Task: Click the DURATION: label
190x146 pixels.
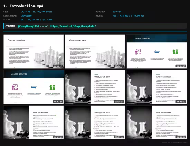Action: click(x=101, y=12)
